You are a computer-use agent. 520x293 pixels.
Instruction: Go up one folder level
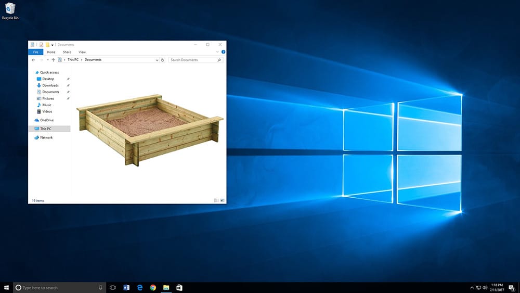coord(53,60)
